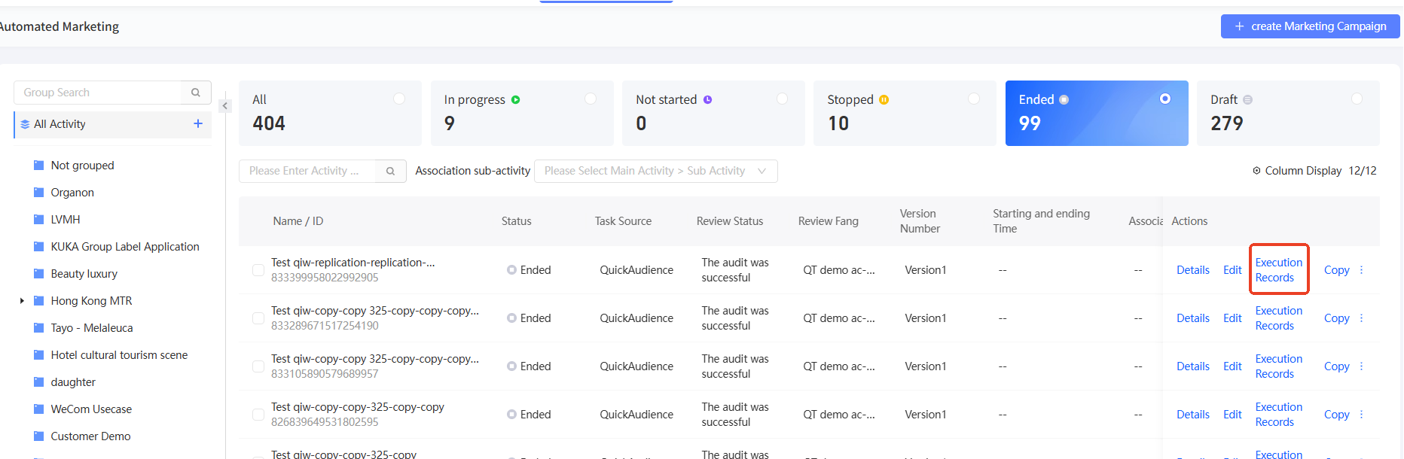Open Execution Records for first campaign

tap(1278, 270)
